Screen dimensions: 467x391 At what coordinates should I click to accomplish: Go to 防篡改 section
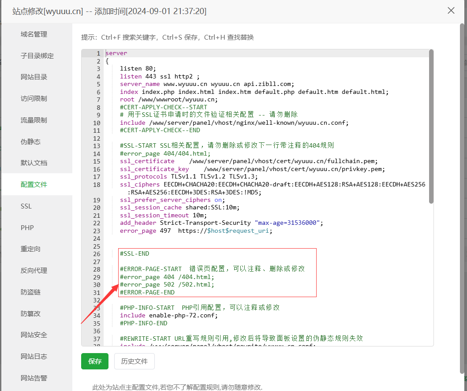tap(30, 314)
